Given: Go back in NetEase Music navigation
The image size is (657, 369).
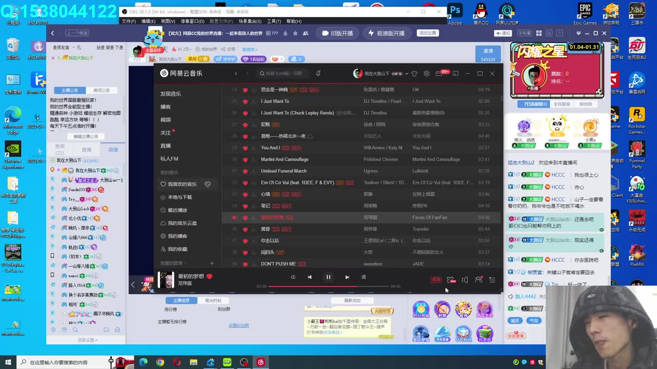Looking at the screenshot, I should (x=236, y=73).
